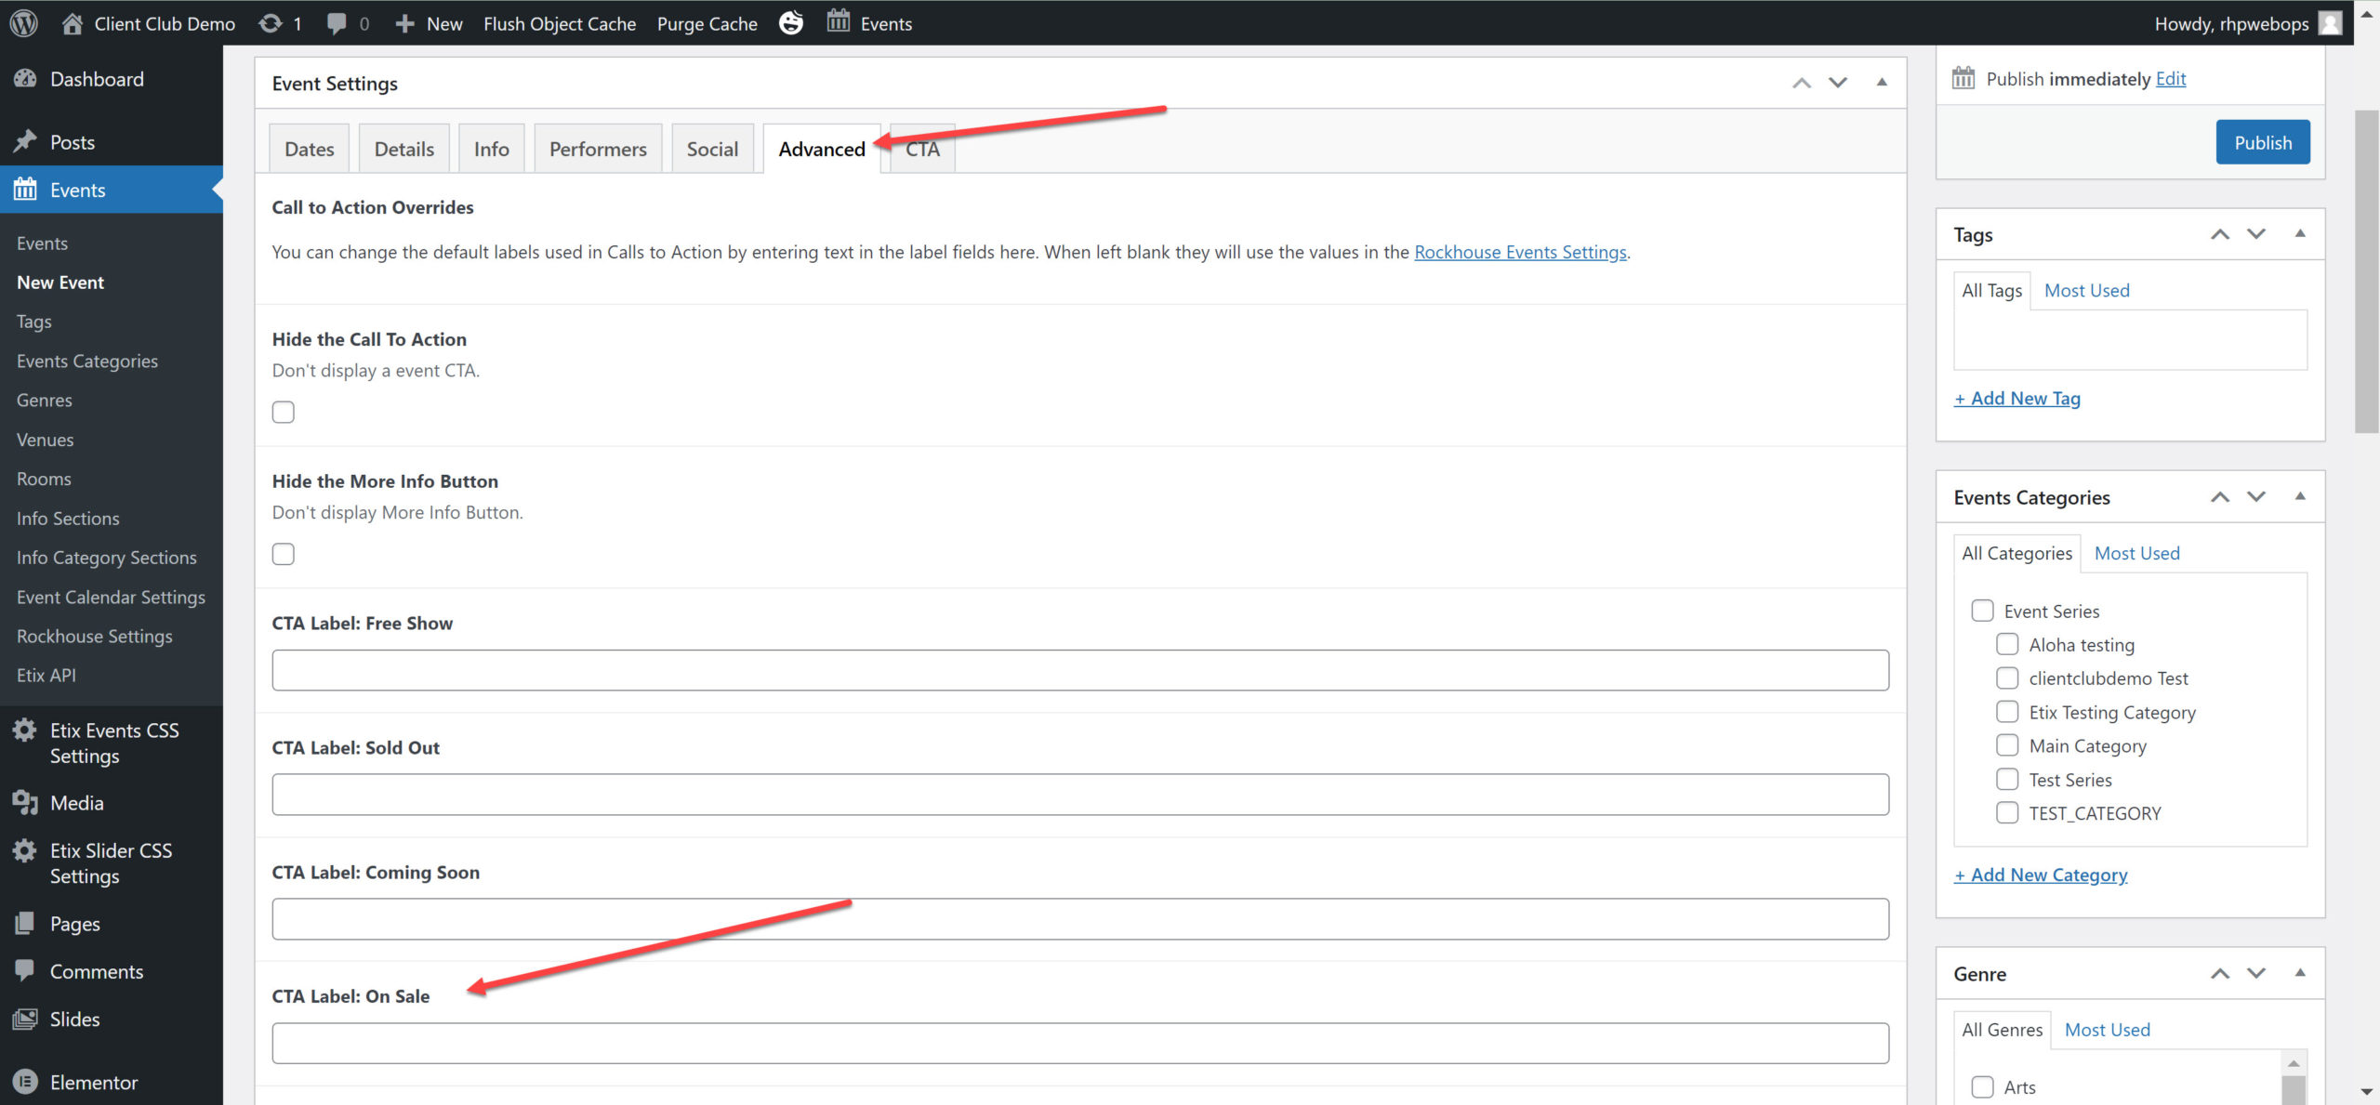Open Media from the sidebar
This screenshot has height=1105, width=2380.
click(x=76, y=803)
